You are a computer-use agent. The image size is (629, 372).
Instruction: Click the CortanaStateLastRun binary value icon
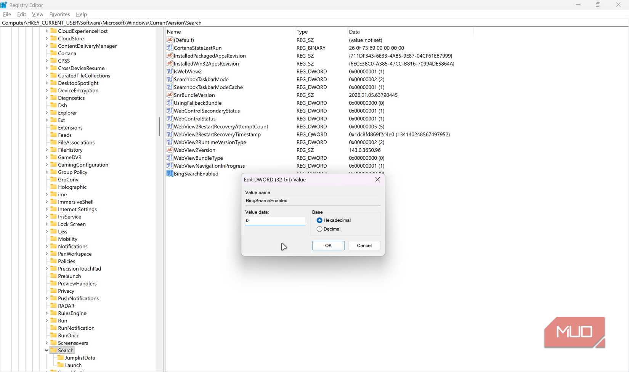pyautogui.click(x=170, y=48)
